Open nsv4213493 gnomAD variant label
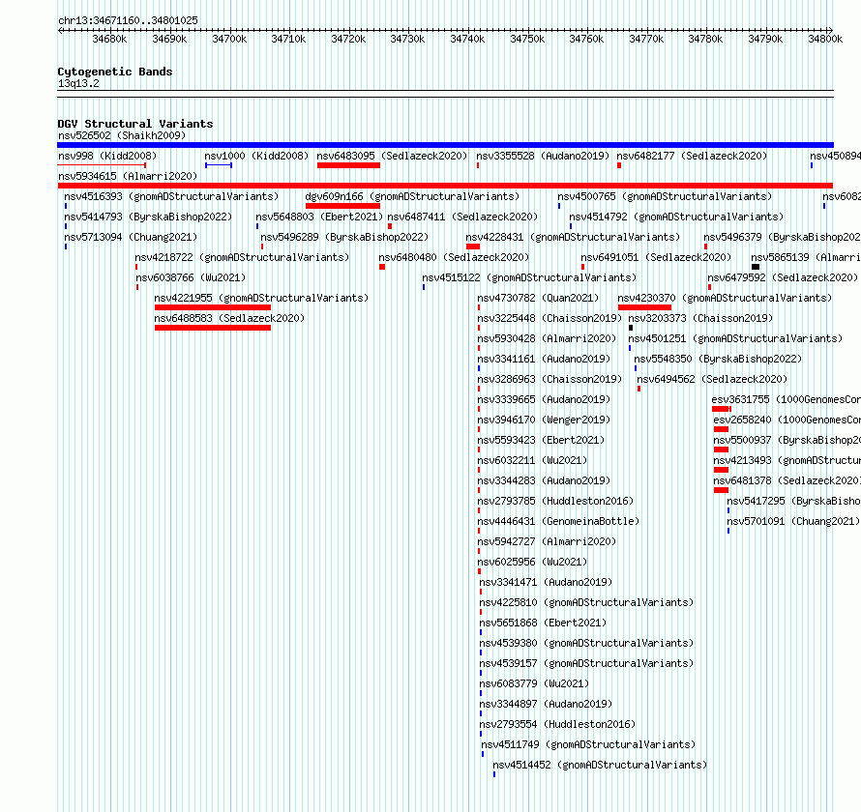Viewport: 861px width, 812px height. coord(787,460)
